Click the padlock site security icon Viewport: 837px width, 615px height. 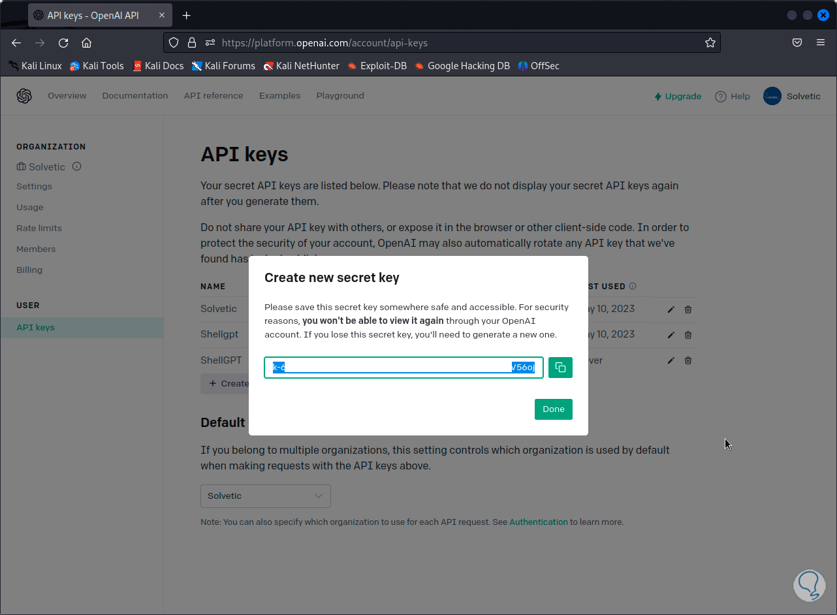tap(192, 43)
